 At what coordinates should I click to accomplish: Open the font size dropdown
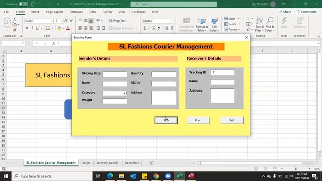[x=62, y=21]
